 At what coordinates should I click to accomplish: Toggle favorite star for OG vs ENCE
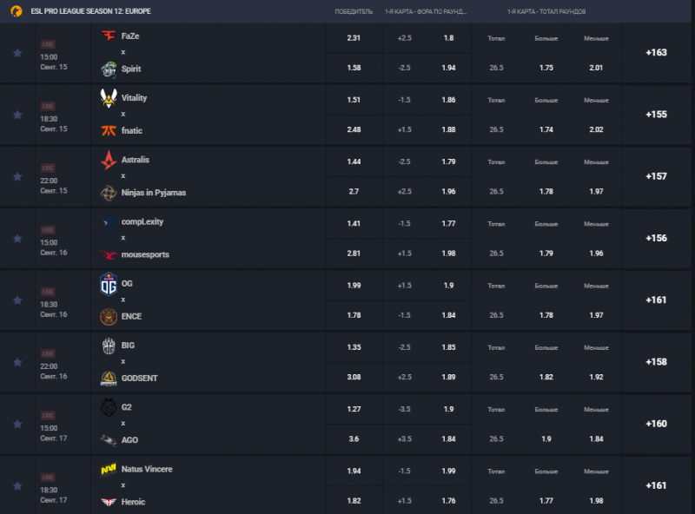[17, 300]
